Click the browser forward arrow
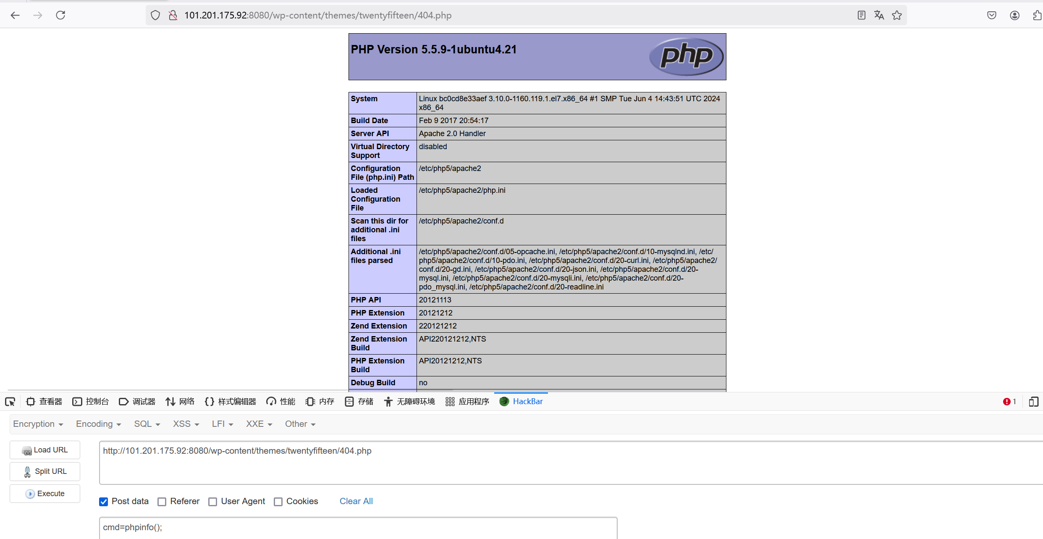1043x539 pixels. coord(38,16)
